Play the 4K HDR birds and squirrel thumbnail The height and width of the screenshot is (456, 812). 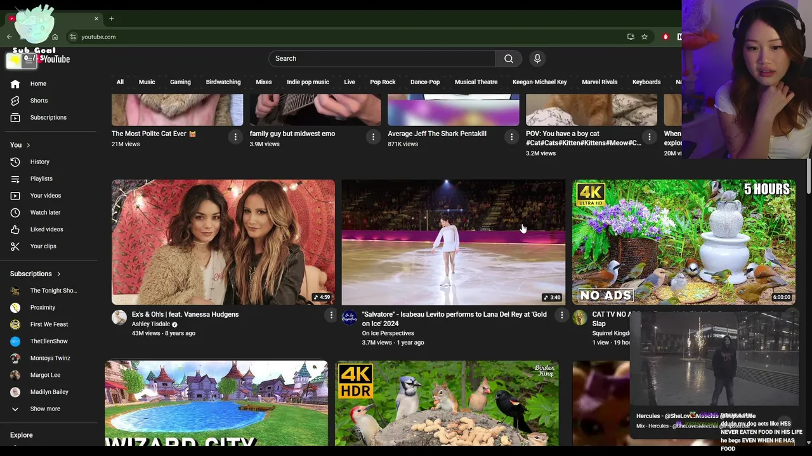point(447,403)
